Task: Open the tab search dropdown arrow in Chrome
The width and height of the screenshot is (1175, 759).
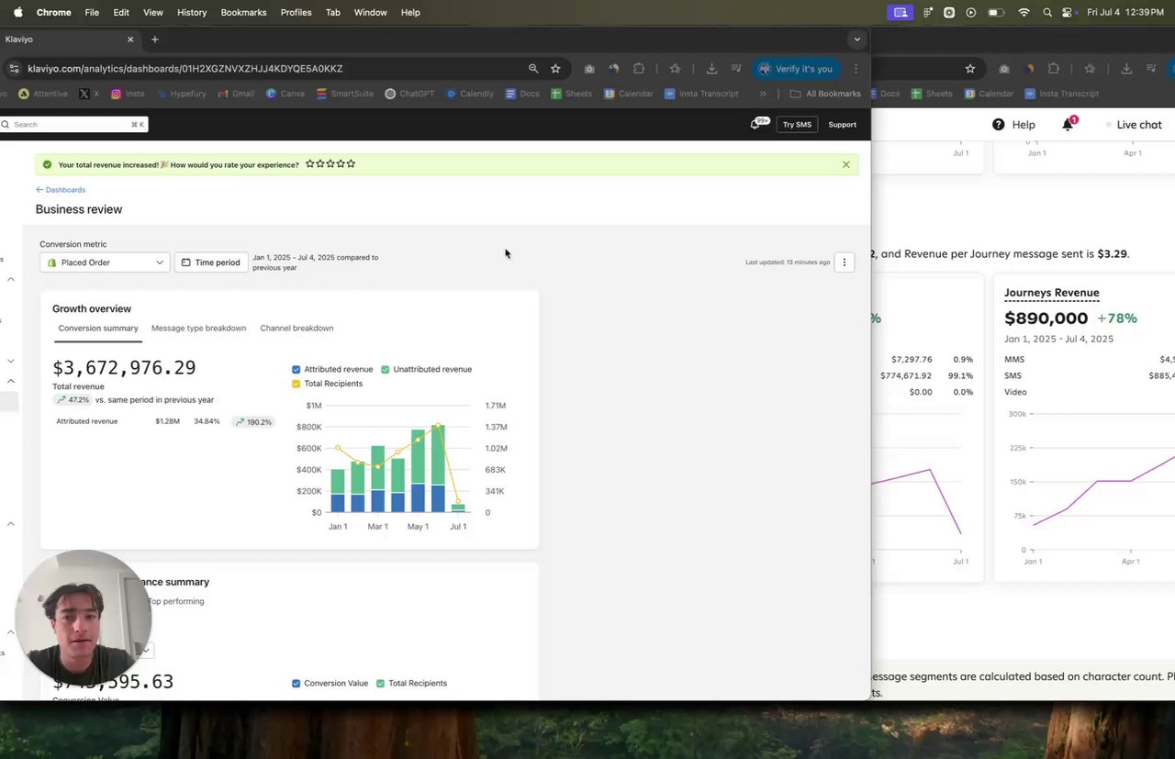Action: click(856, 39)
